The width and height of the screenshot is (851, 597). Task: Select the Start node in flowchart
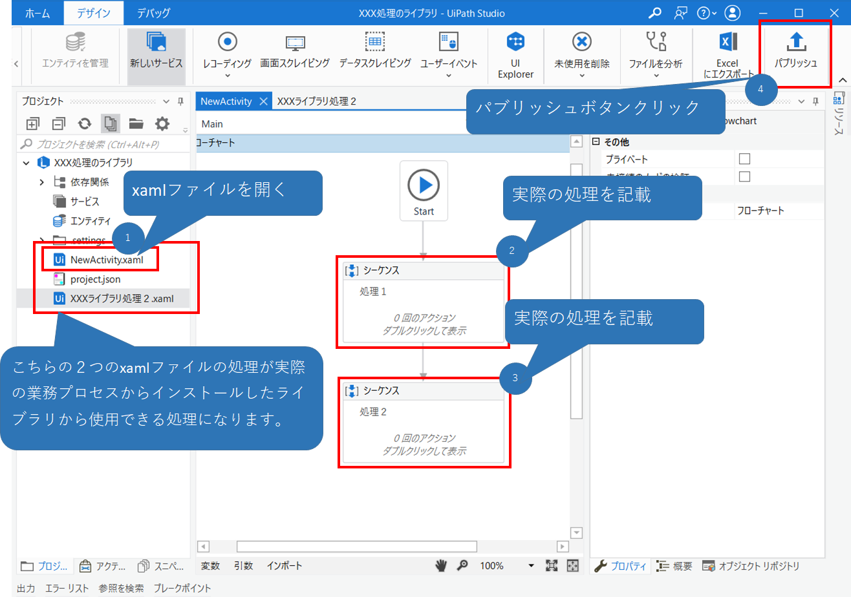(x=424, y=191)
